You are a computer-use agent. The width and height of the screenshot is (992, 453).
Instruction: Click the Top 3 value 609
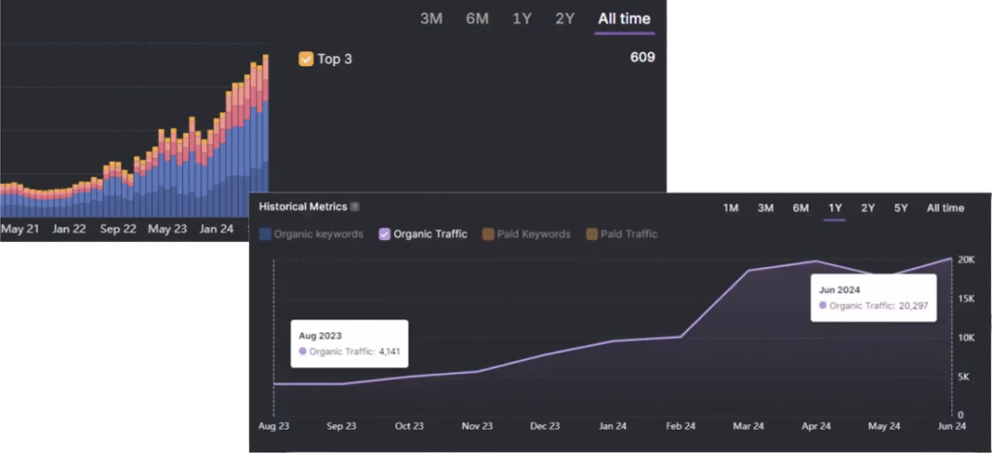tap(641, 58)
